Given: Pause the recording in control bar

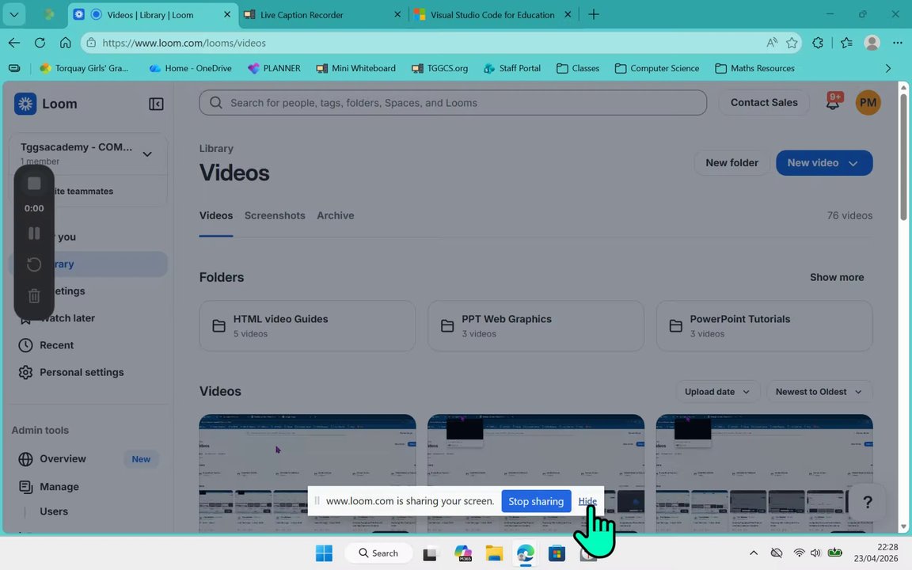Looking at the screenshot, I should (x=34, y=234).
